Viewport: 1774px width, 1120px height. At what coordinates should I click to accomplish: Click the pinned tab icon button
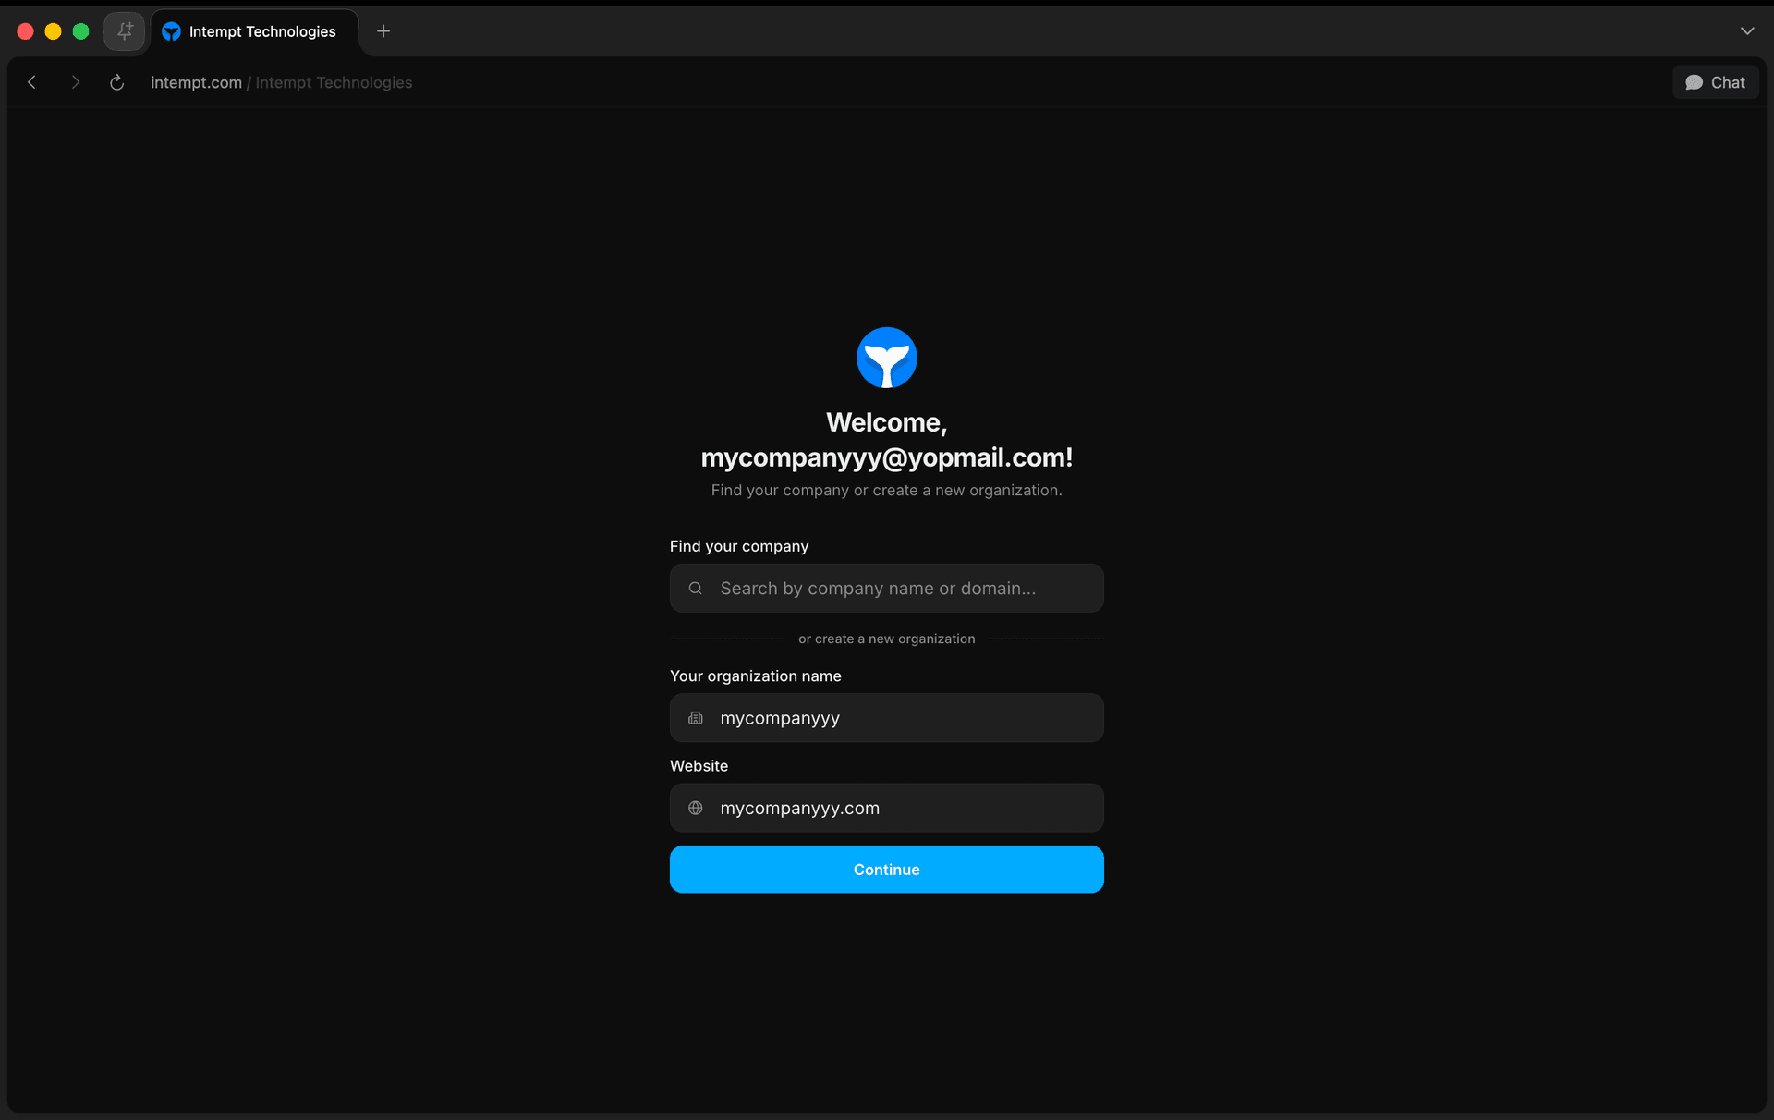(125, 31)
